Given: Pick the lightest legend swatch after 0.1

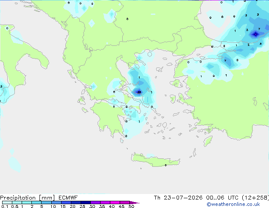Looking at the screenshot, I should click(7, 202).
